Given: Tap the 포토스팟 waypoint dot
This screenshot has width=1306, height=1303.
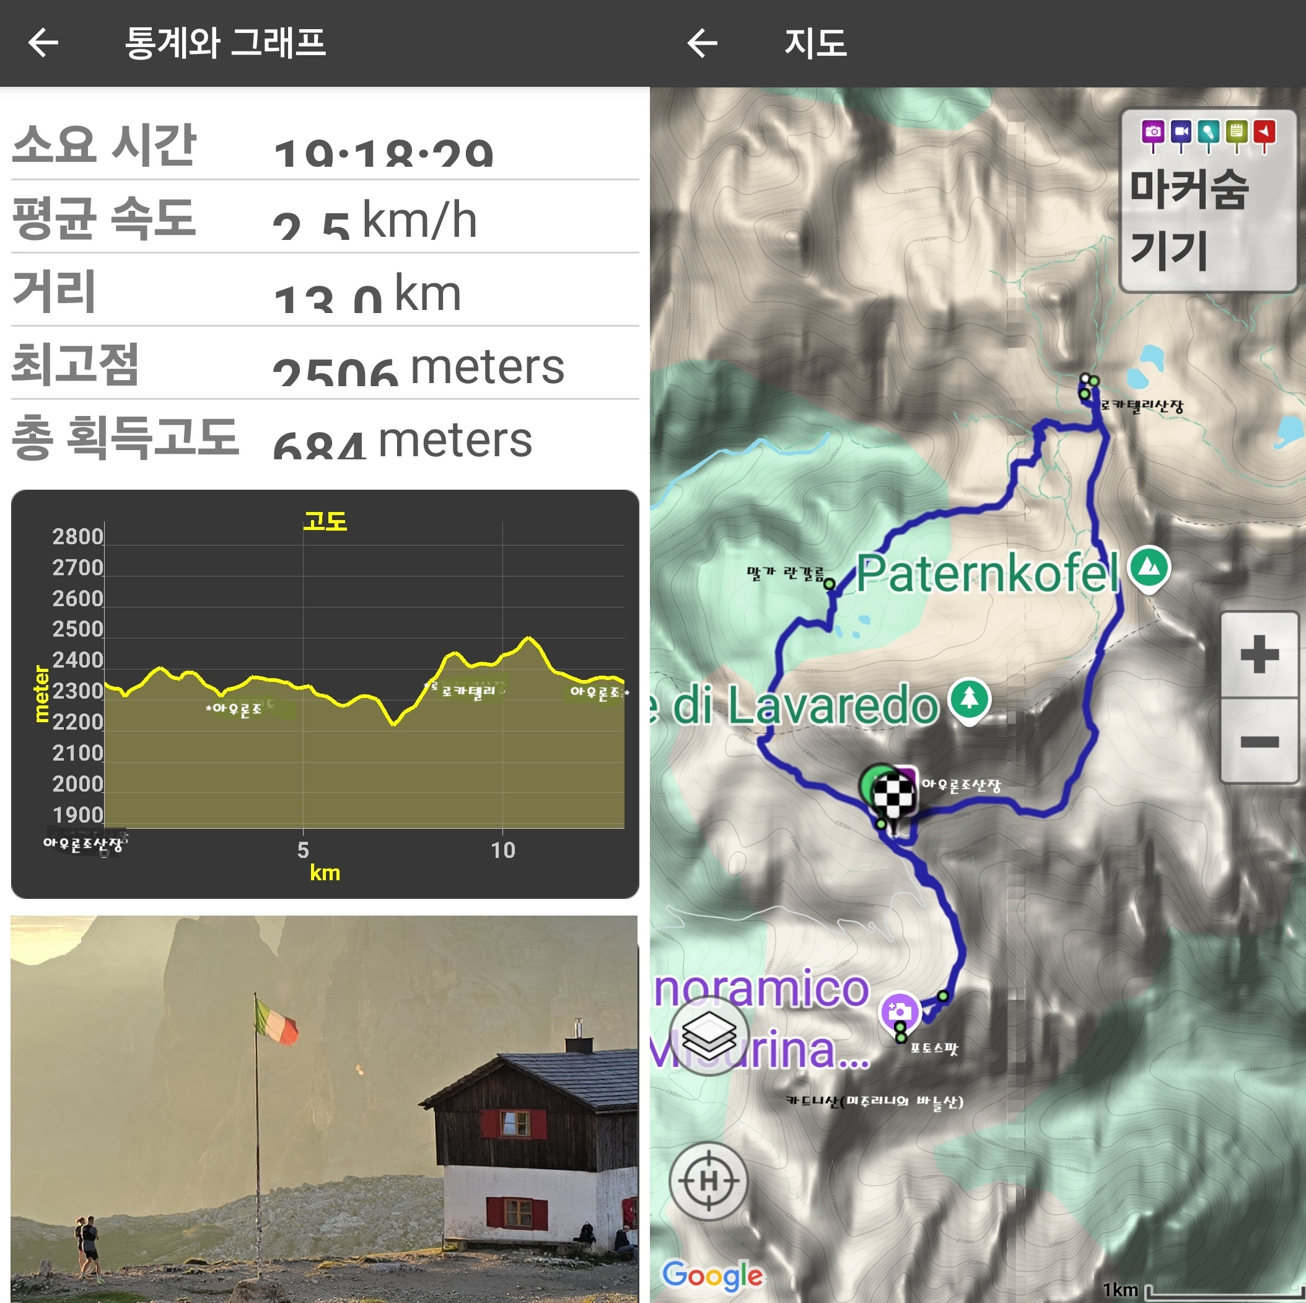Looking at the screenshot, I should (x=901, y=1036).
